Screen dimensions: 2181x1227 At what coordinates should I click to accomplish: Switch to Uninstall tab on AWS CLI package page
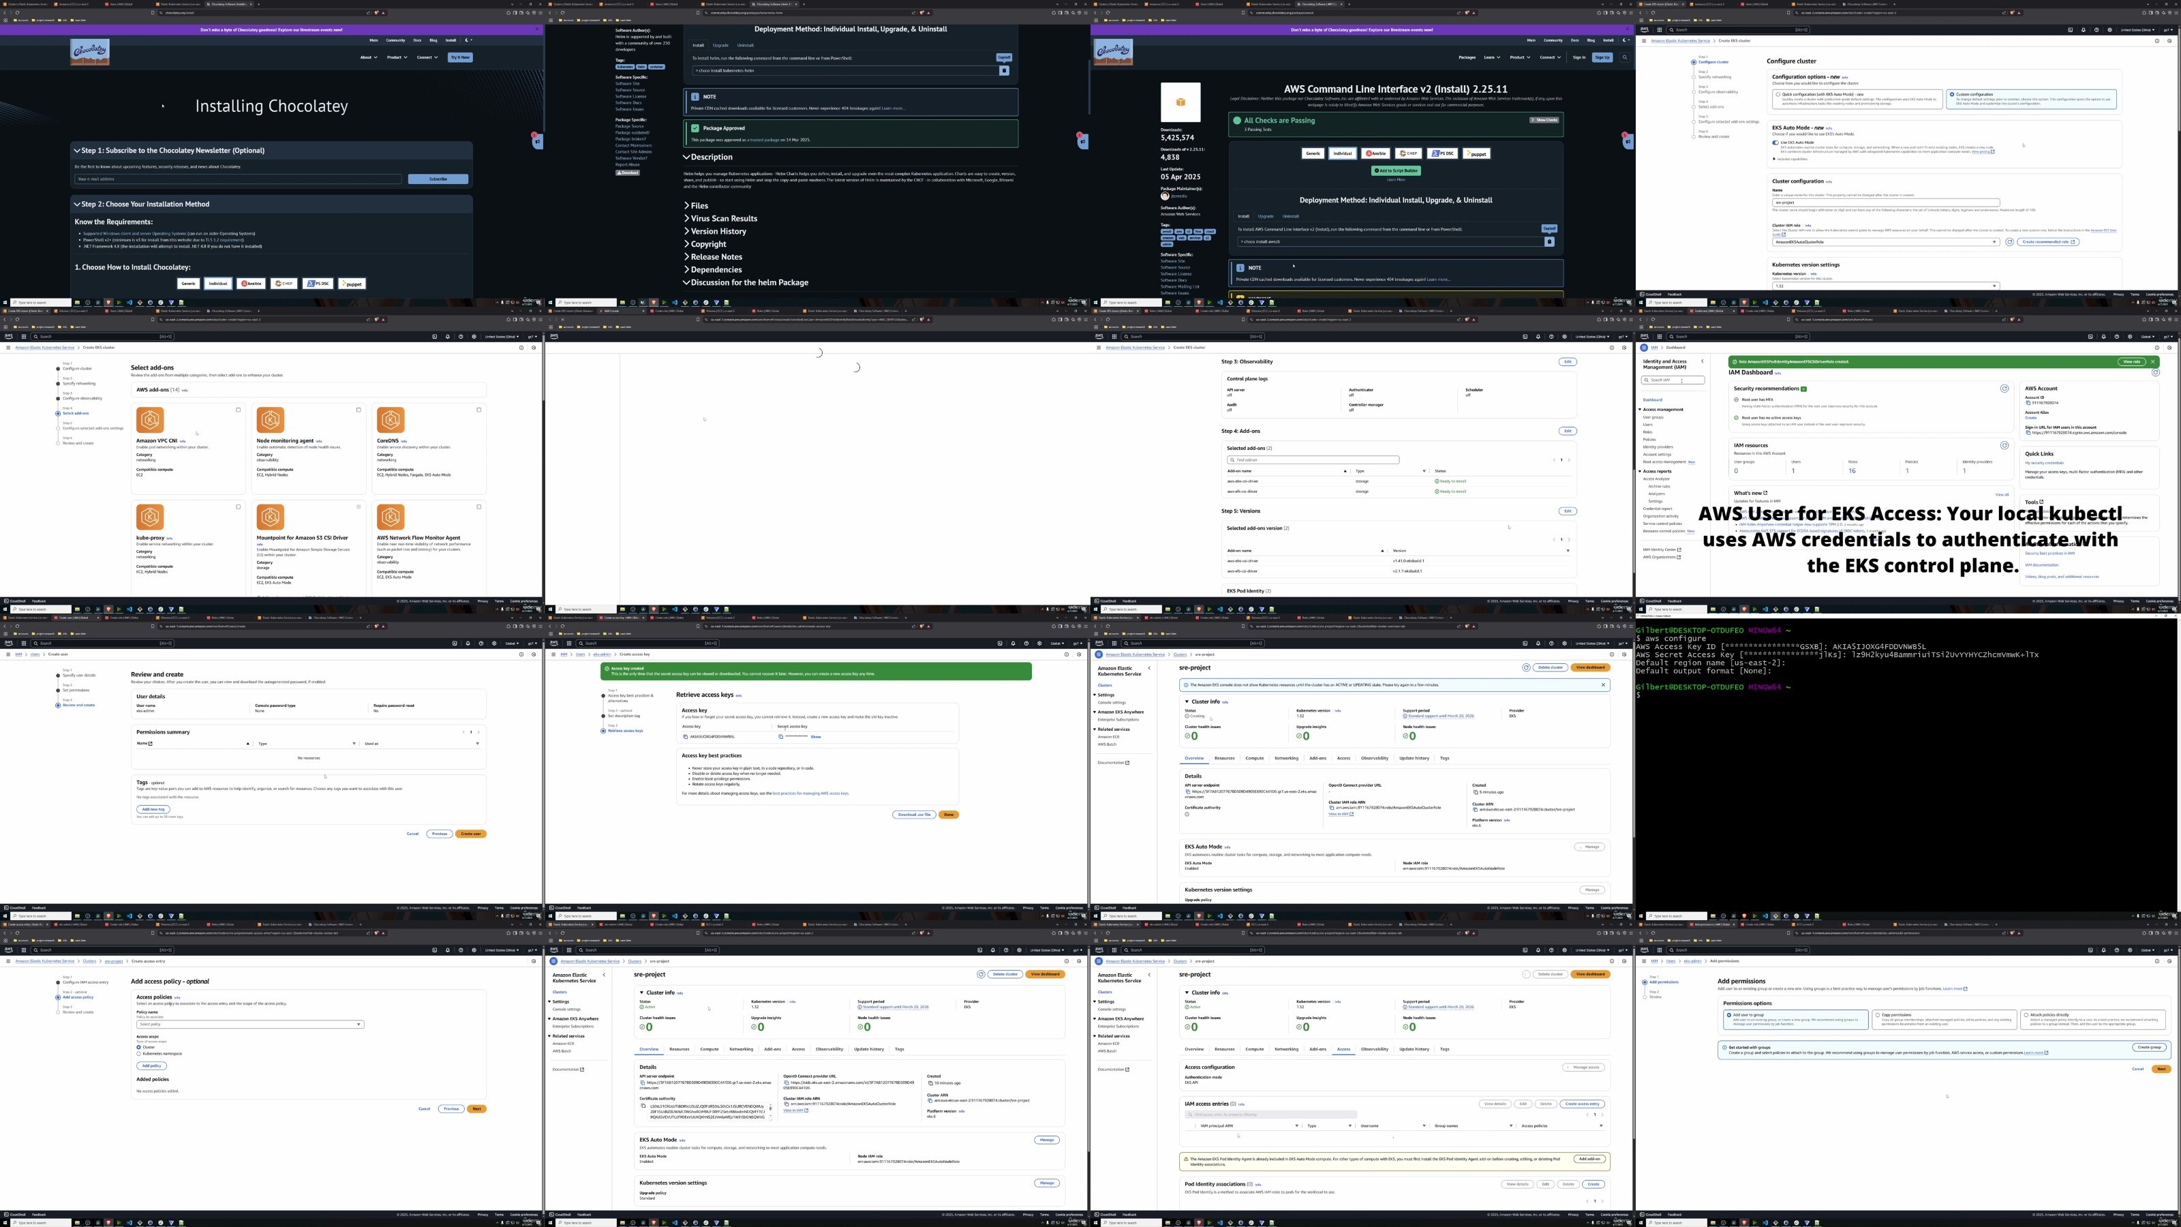click(x=1290, y=216)
